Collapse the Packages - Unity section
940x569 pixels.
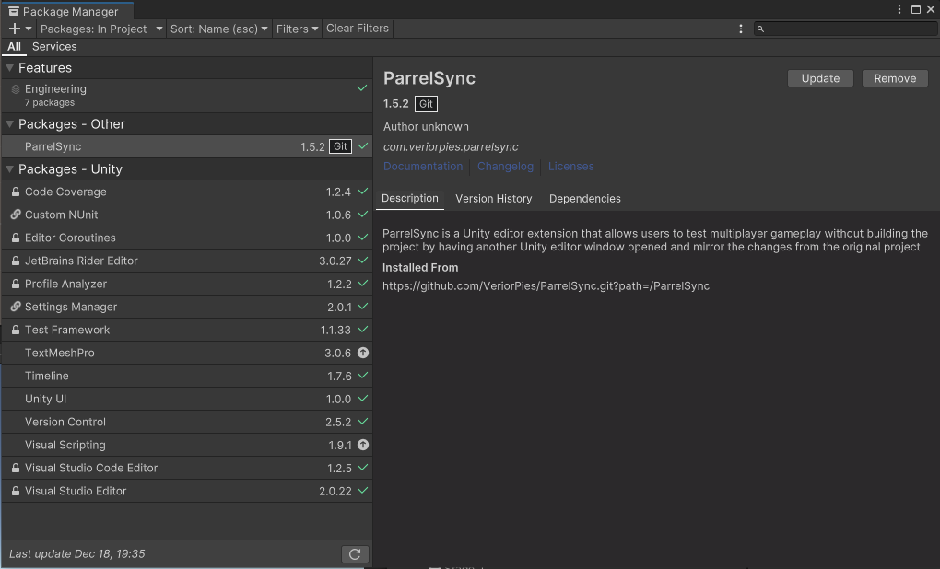[x=9, y=168]
